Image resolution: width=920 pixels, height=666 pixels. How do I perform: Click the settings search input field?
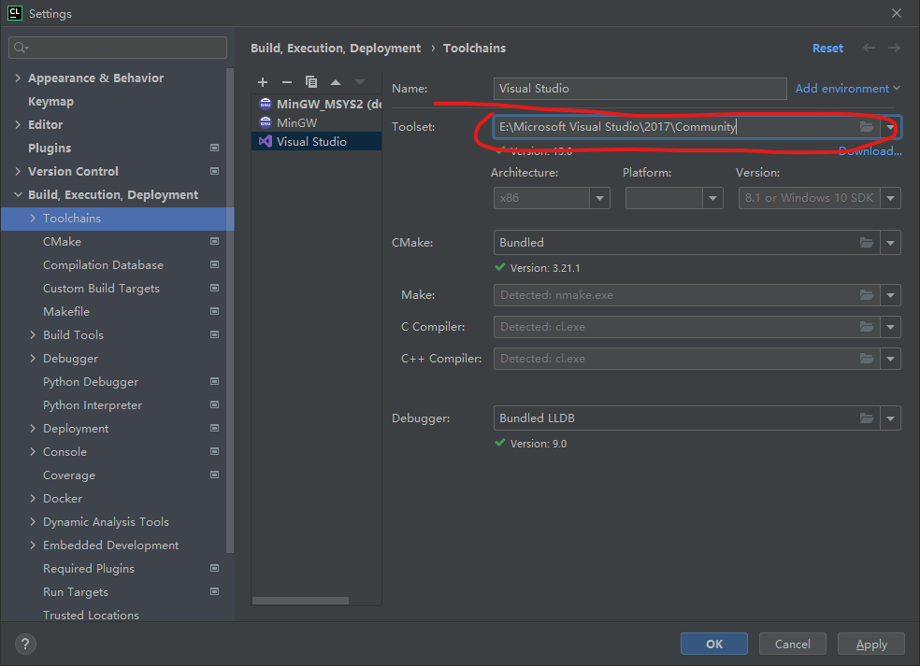point(118,48)
